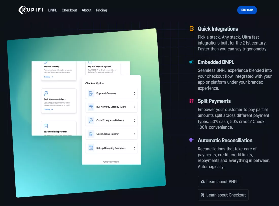Viewport: 279px width, 206px height.
Task: Click the Payment Gateway row icon
Action: click(x=91, y=93)
